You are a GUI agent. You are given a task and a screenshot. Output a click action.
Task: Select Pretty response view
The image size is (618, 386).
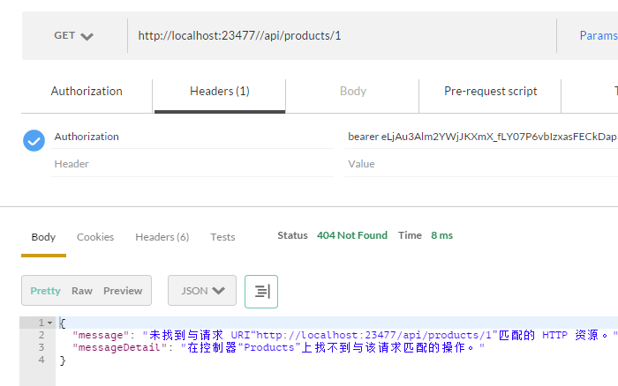45,291
